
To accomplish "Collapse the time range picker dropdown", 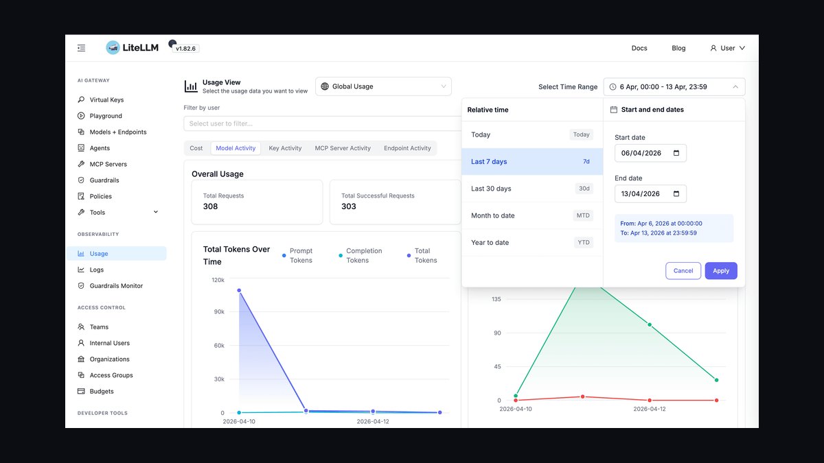I will click(x=735, y=87).
